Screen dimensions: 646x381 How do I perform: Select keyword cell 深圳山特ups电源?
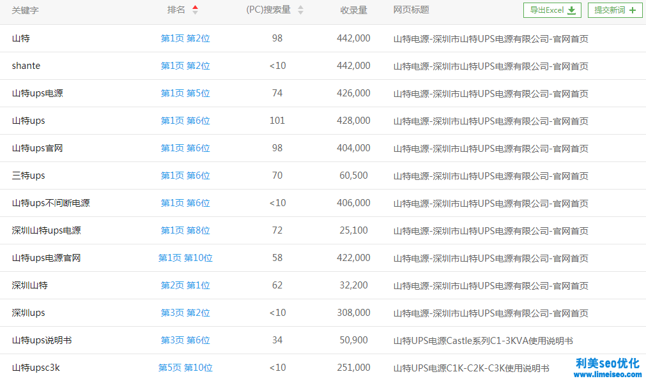[x=46, y=230]
